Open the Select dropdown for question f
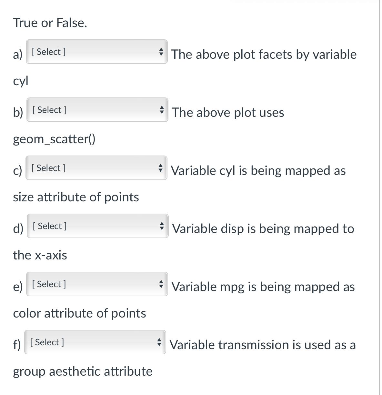This screenshot has height=395, width=382. click(95, 342)
